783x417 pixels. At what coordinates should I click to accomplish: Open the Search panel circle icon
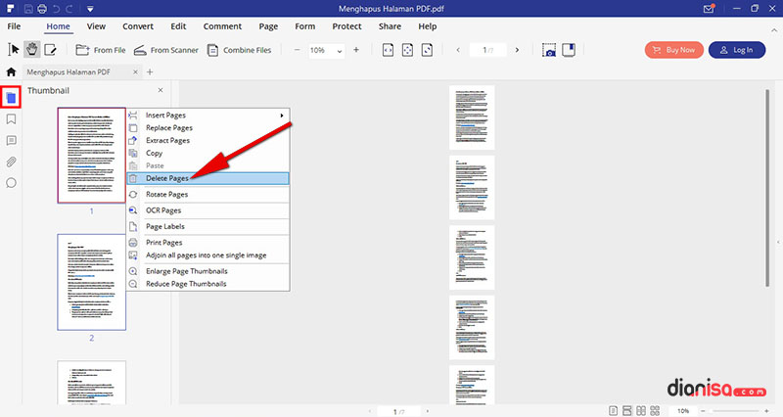tap(11, 183)
